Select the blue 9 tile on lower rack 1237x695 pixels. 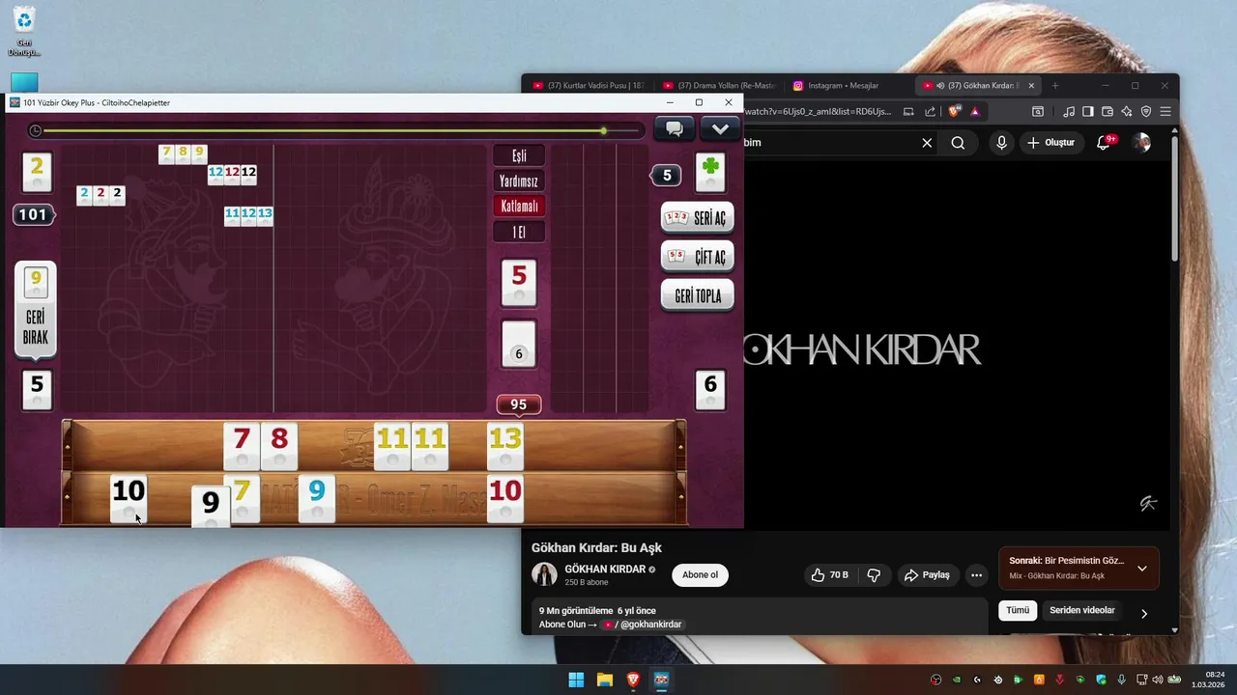(317, 498)
